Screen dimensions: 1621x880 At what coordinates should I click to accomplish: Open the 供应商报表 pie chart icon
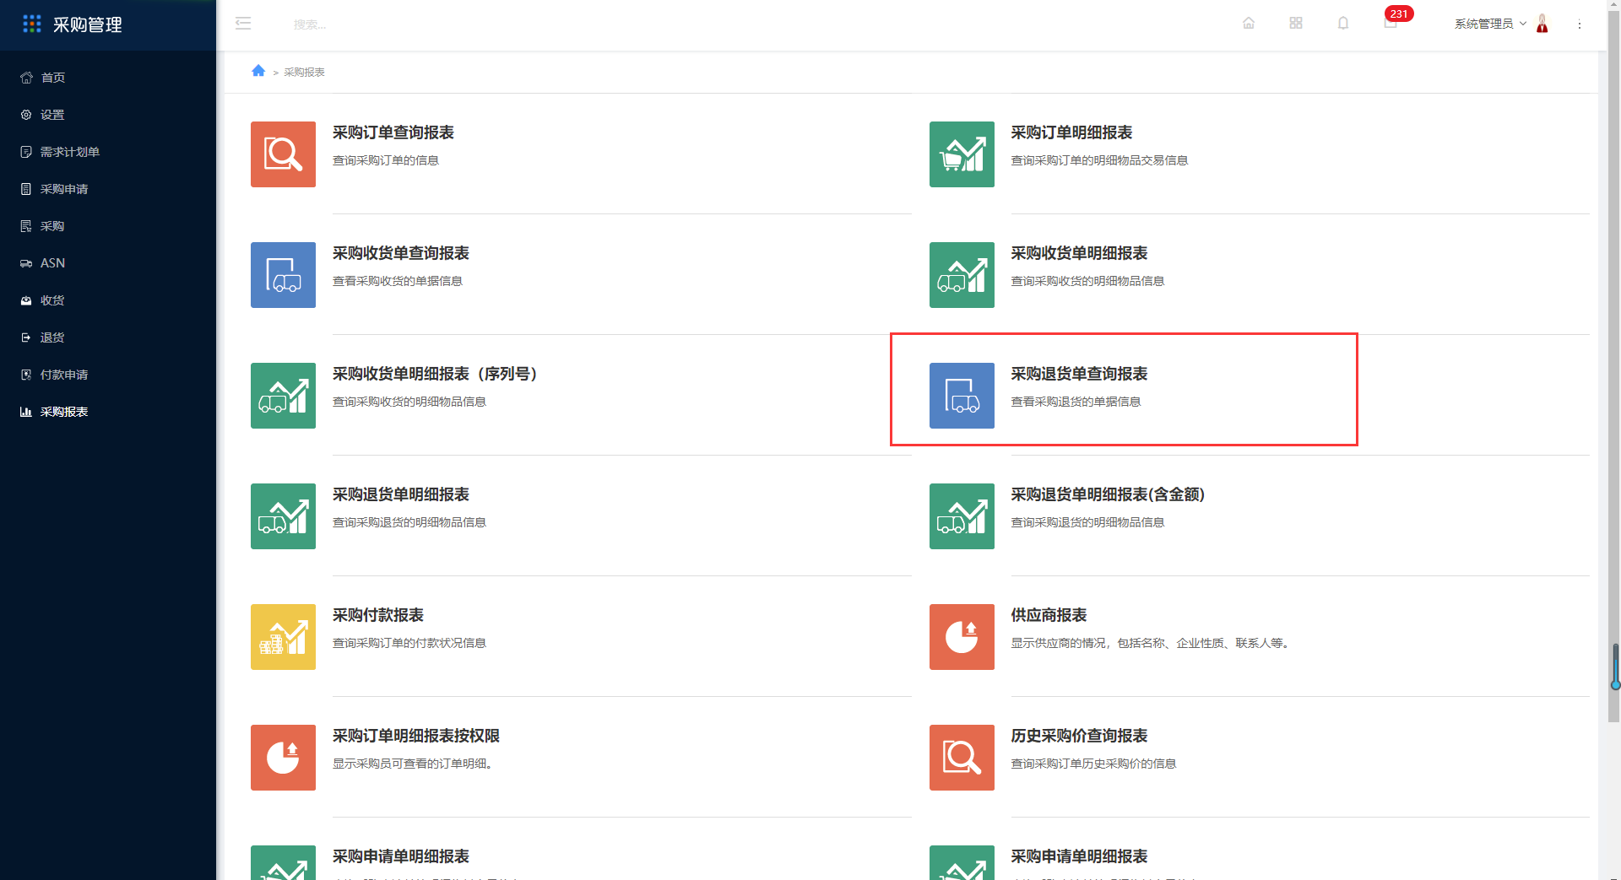(962, 637)
